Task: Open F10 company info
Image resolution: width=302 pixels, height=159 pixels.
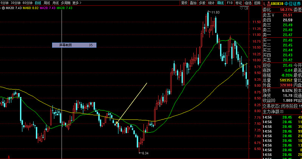Action: coord(230,3)
